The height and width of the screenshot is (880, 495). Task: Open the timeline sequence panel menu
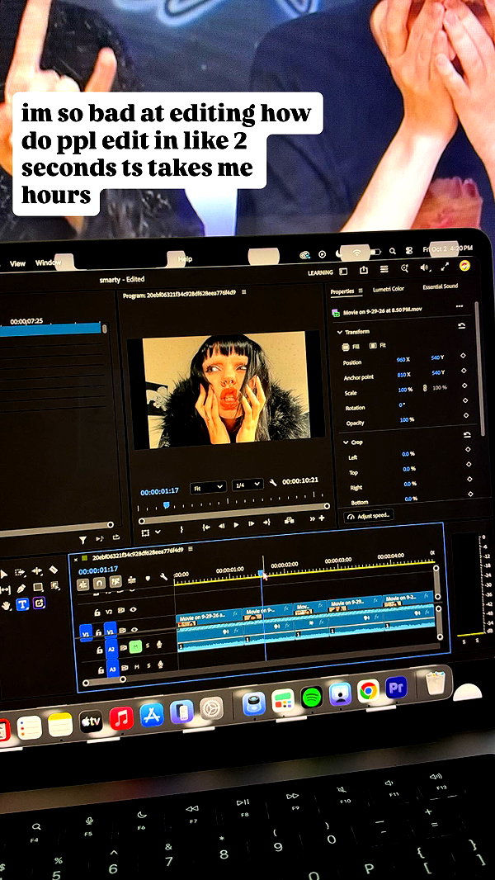[190, 548]
